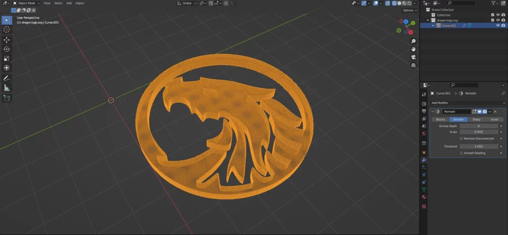
Task: Hide Curve.001 with its eye icon
Action: click(498, 26)
